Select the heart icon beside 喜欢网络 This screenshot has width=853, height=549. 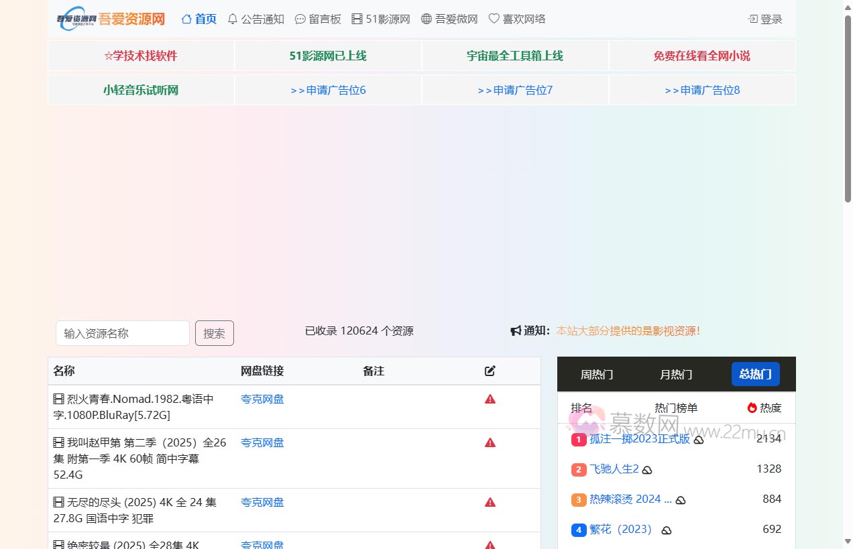[x=493, y=19]
